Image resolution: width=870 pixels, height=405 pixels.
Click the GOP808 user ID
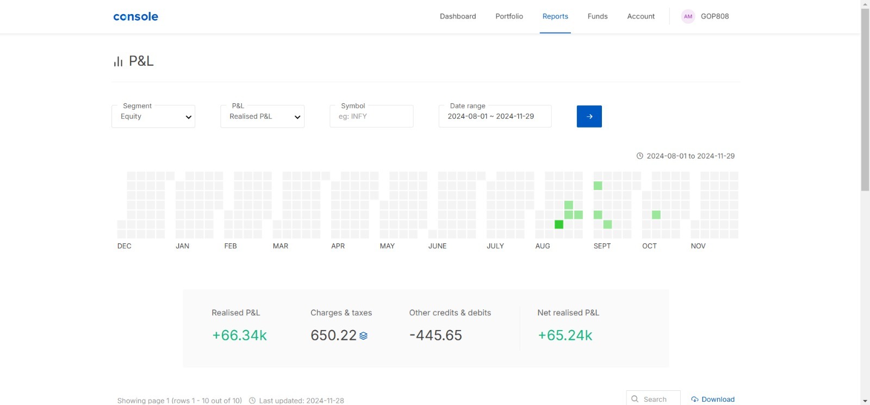coord(714,16)
